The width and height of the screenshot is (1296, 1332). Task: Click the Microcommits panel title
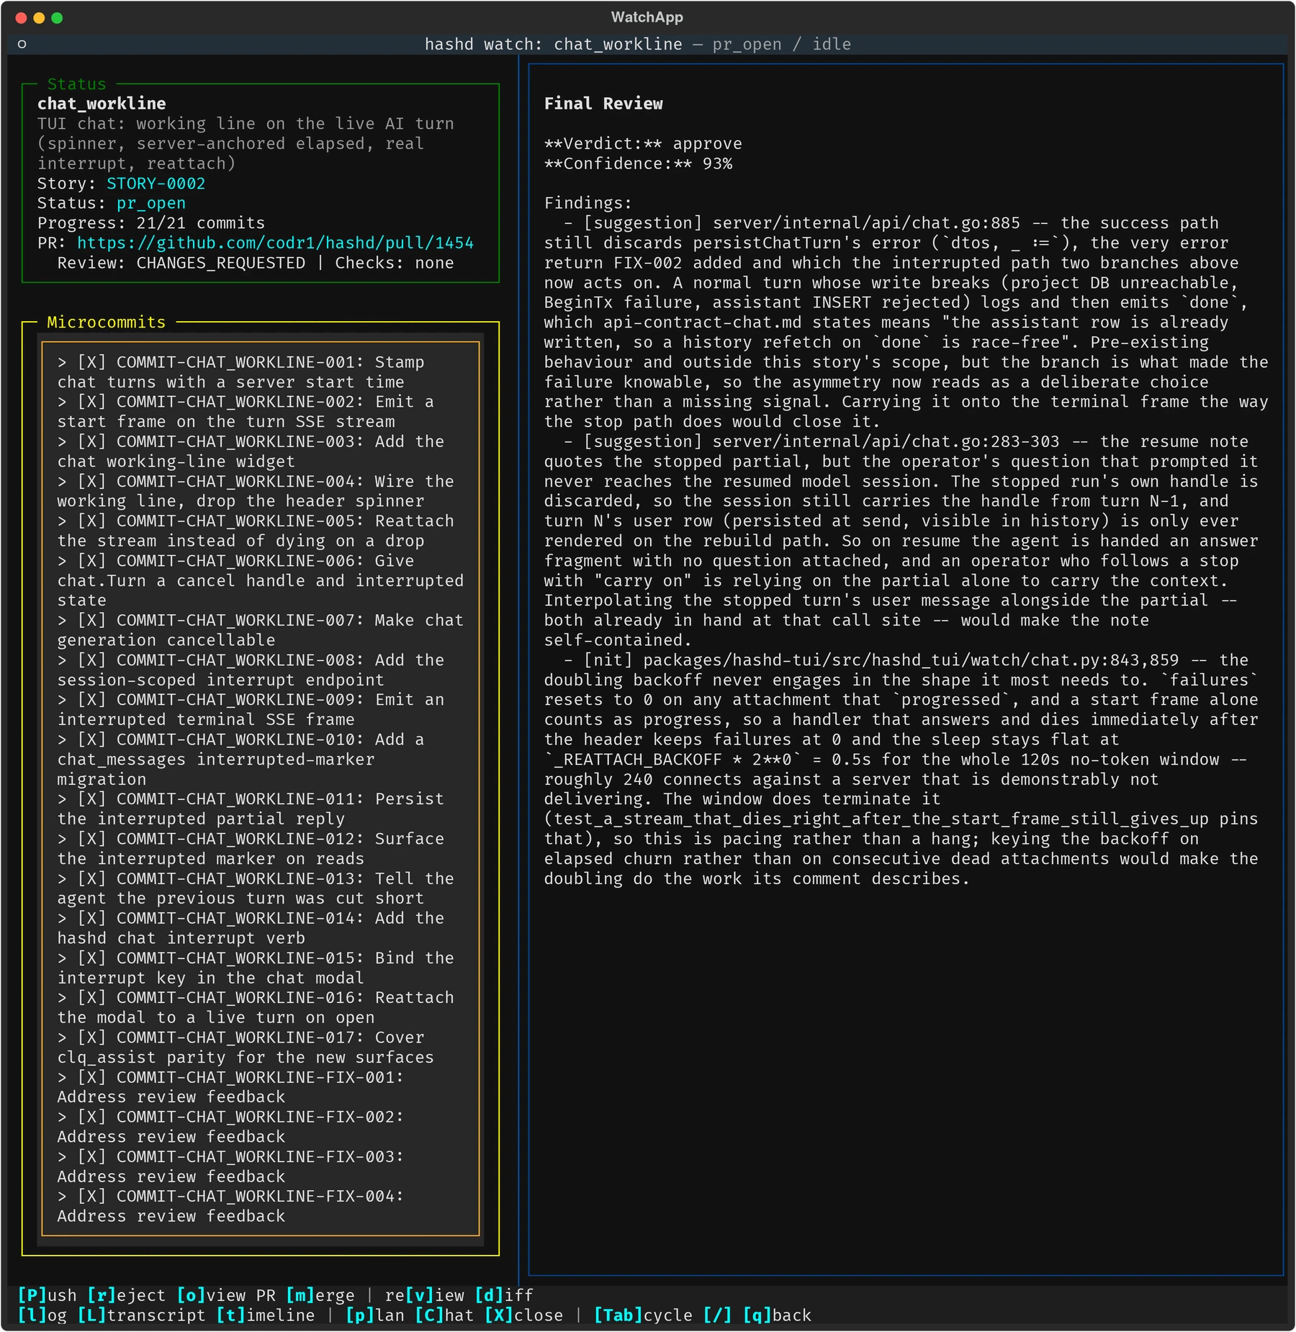107,322
